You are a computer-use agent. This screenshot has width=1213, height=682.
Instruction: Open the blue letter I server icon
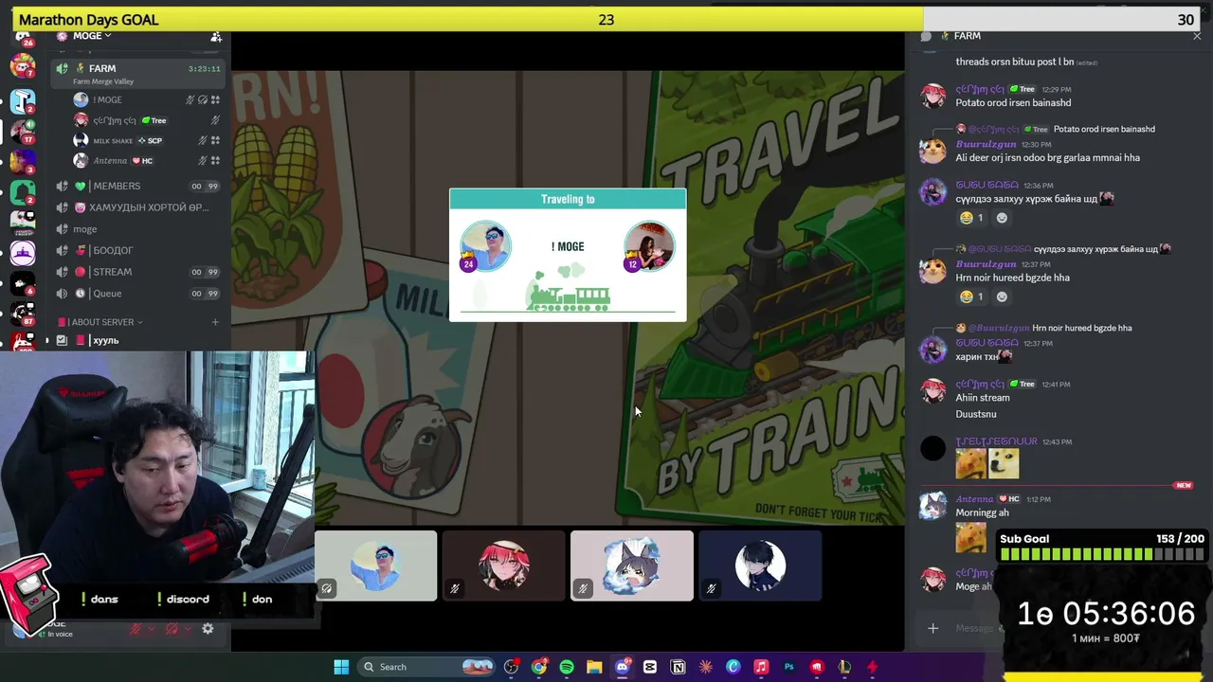pos(23,99)
